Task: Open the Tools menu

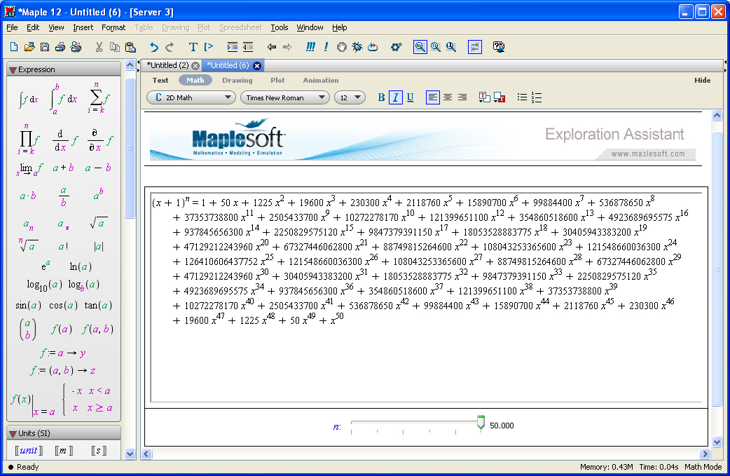Action: (280, 27)
